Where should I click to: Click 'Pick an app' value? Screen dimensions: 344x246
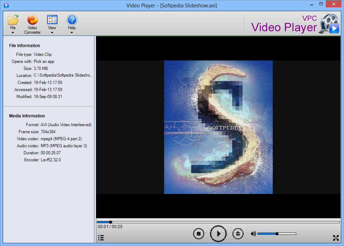[x=44, y=61]
